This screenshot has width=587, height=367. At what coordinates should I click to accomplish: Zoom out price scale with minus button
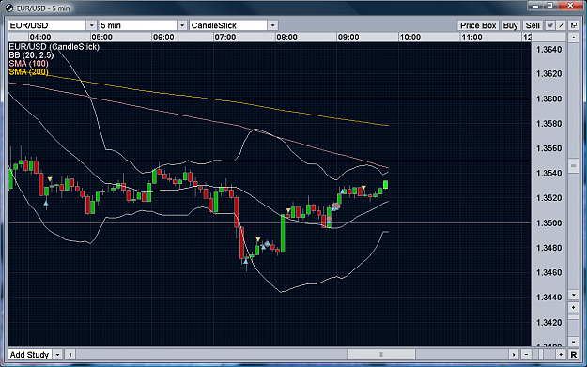point(574,342)
